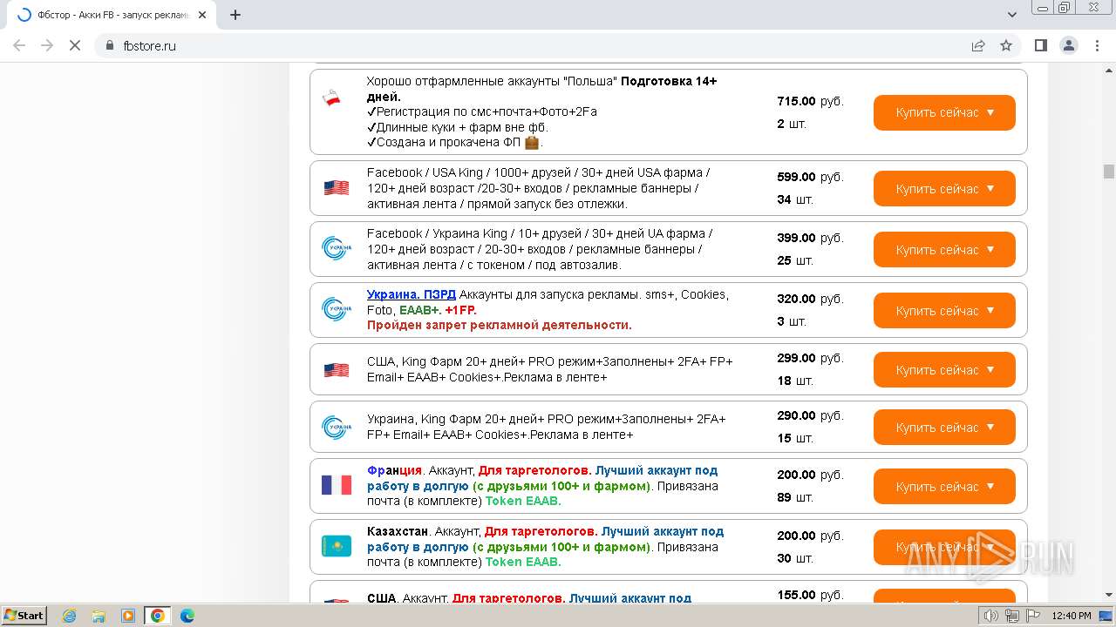1116x627 pixels.
Task: Open Казахстан listing 'Для таргетологов' text
Action: pos(541,531)
